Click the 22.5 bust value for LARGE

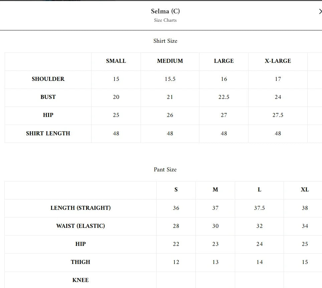point(224,97)
